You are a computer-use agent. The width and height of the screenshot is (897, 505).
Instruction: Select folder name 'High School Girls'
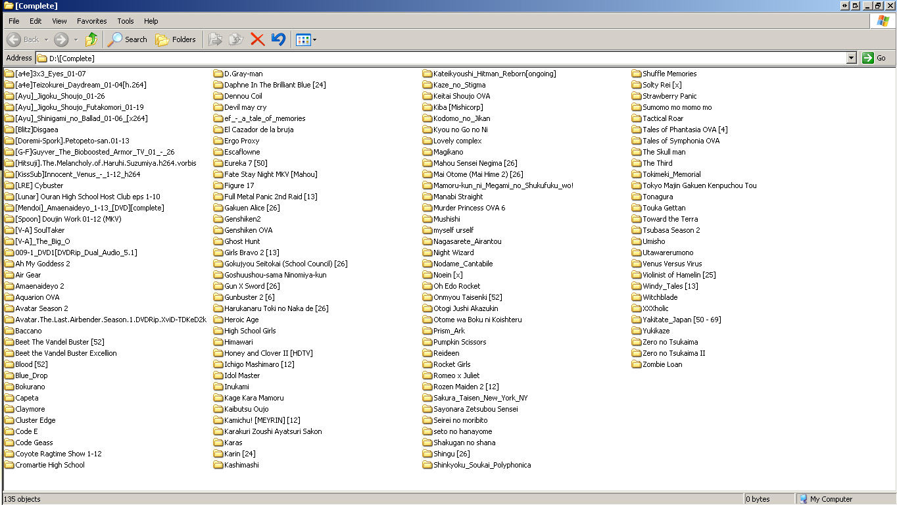pyautogui.click(x=250, y=331)
